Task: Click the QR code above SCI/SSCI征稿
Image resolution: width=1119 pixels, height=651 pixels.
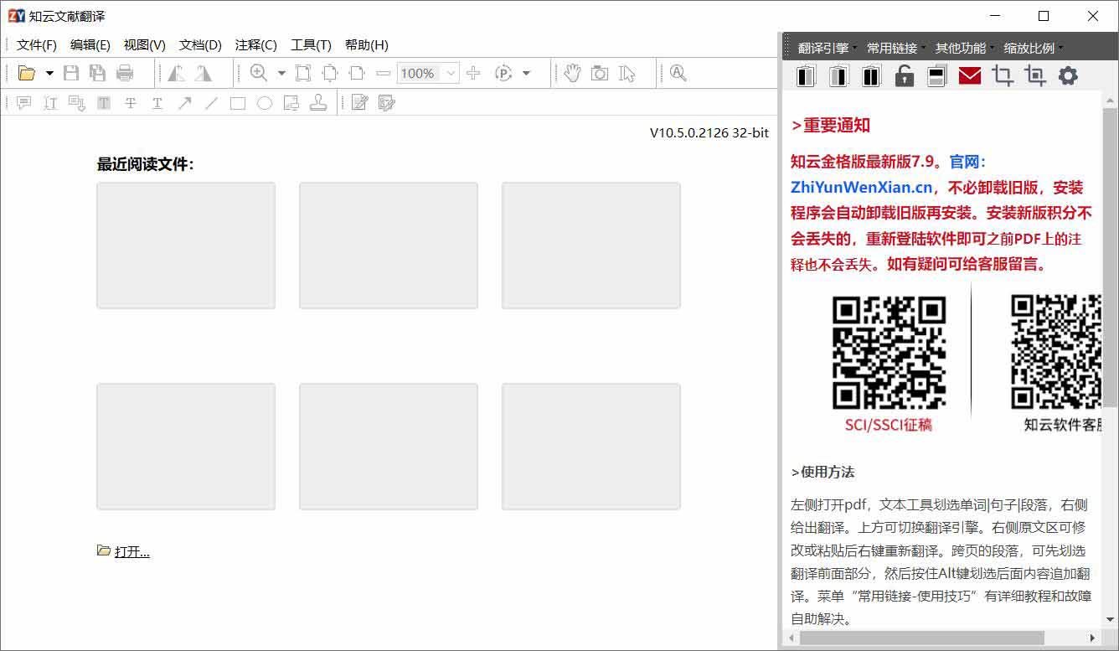Action: coord(890,353)
